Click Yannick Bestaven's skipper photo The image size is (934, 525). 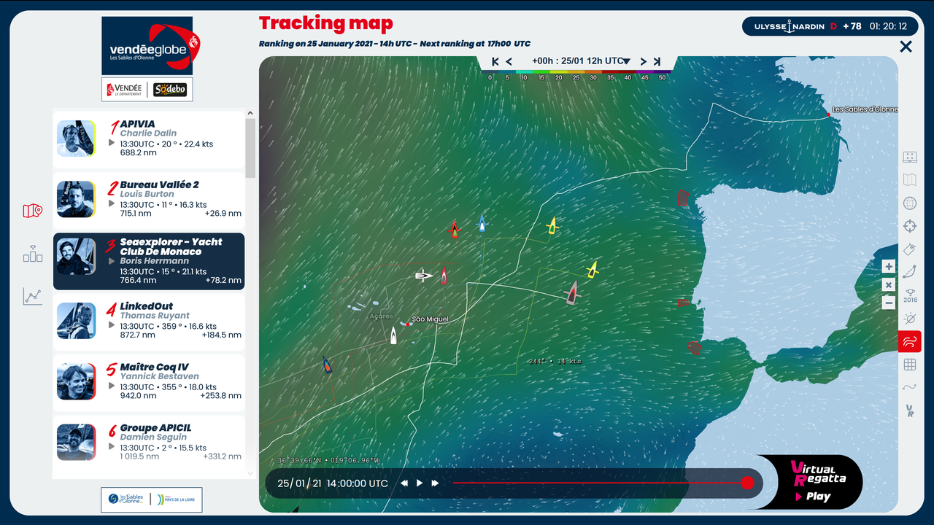coord(77,381)
